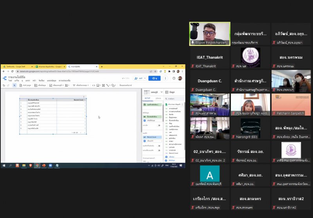
Task: Open the Share button dropdown arrow
Action: pyautogui.click(x=144, y=78)
